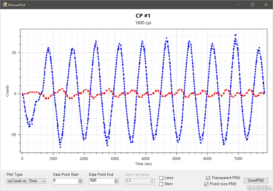Viewport: 273px width, 191px height.
Task: Increase Data Point Start with up arrow
Action: (80, 180)
